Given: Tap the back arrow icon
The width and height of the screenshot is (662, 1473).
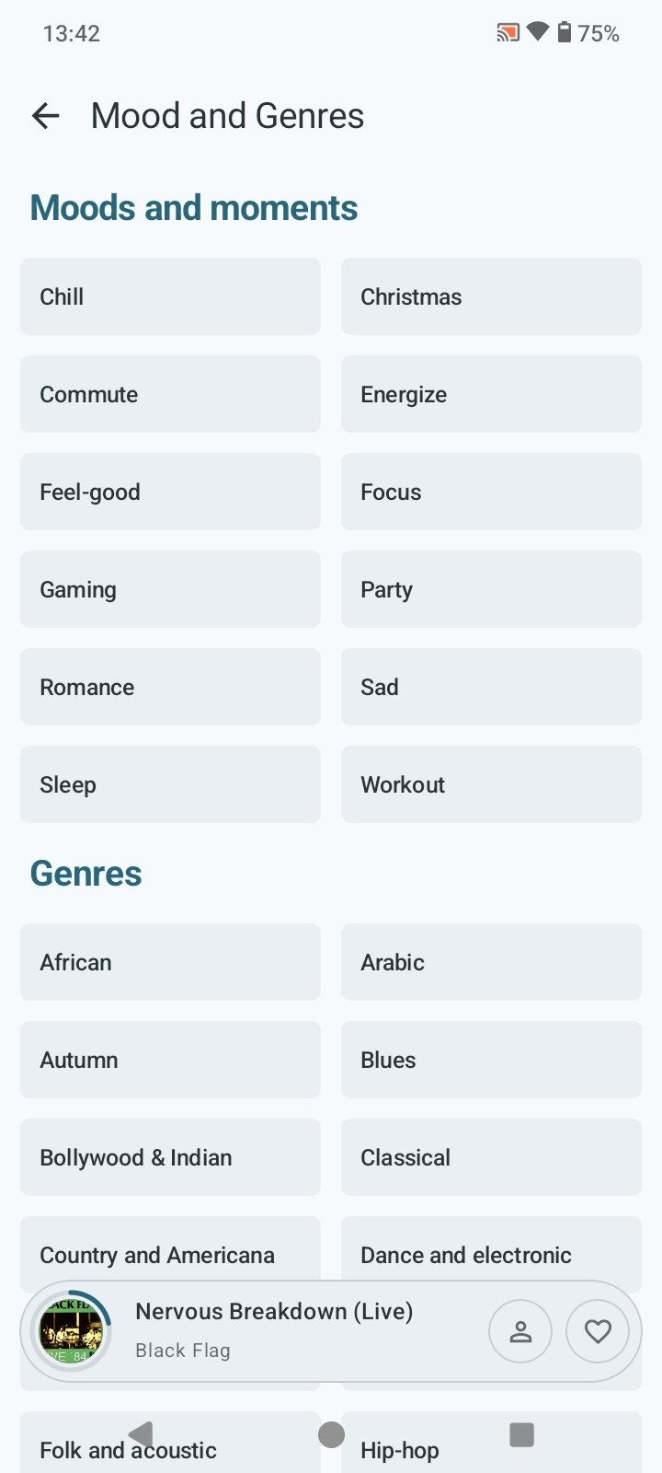Looking at the screenshot, I should tap(45, 116).
